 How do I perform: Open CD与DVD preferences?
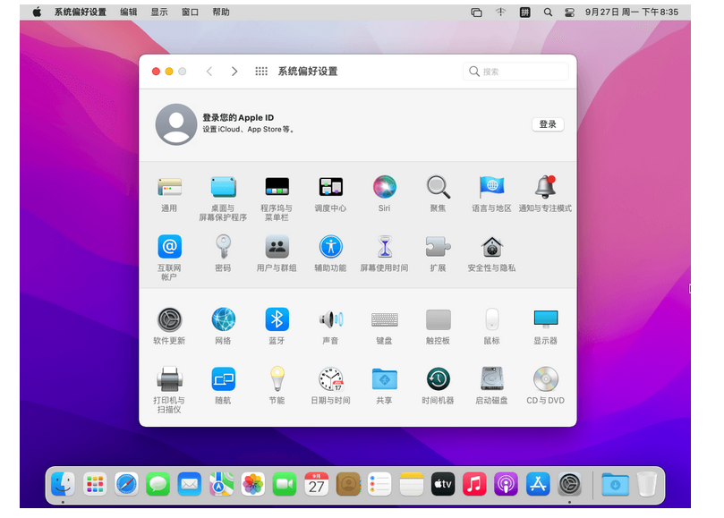(x=545, y=379)
